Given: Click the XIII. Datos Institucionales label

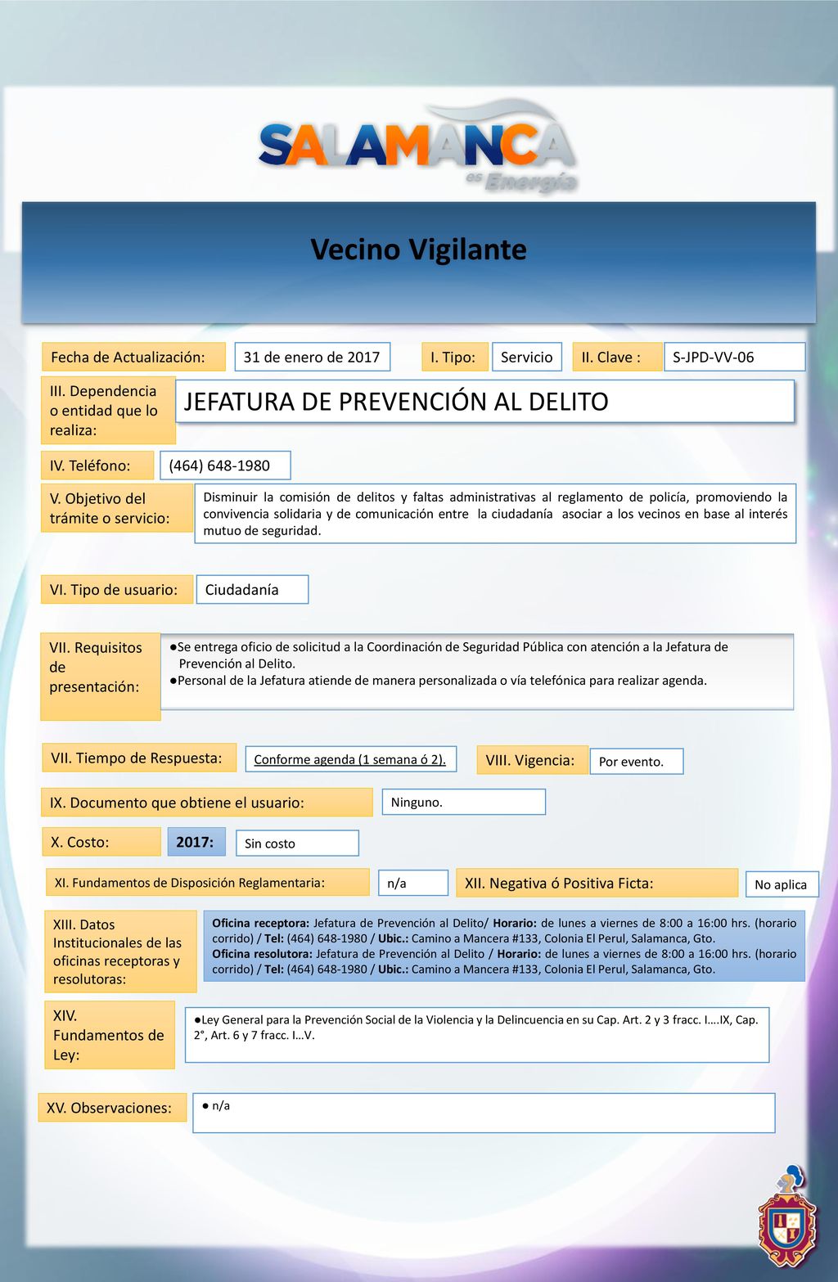Looking at the screenshot, I should pyautogui.click(x=121, y=951).
